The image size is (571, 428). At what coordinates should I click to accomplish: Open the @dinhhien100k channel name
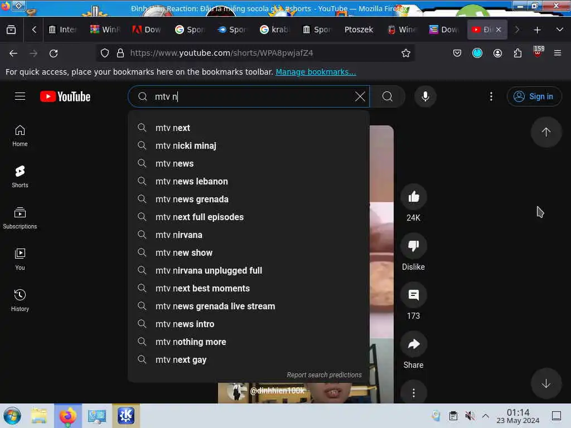pyautogui.click(x=277, y=391)
